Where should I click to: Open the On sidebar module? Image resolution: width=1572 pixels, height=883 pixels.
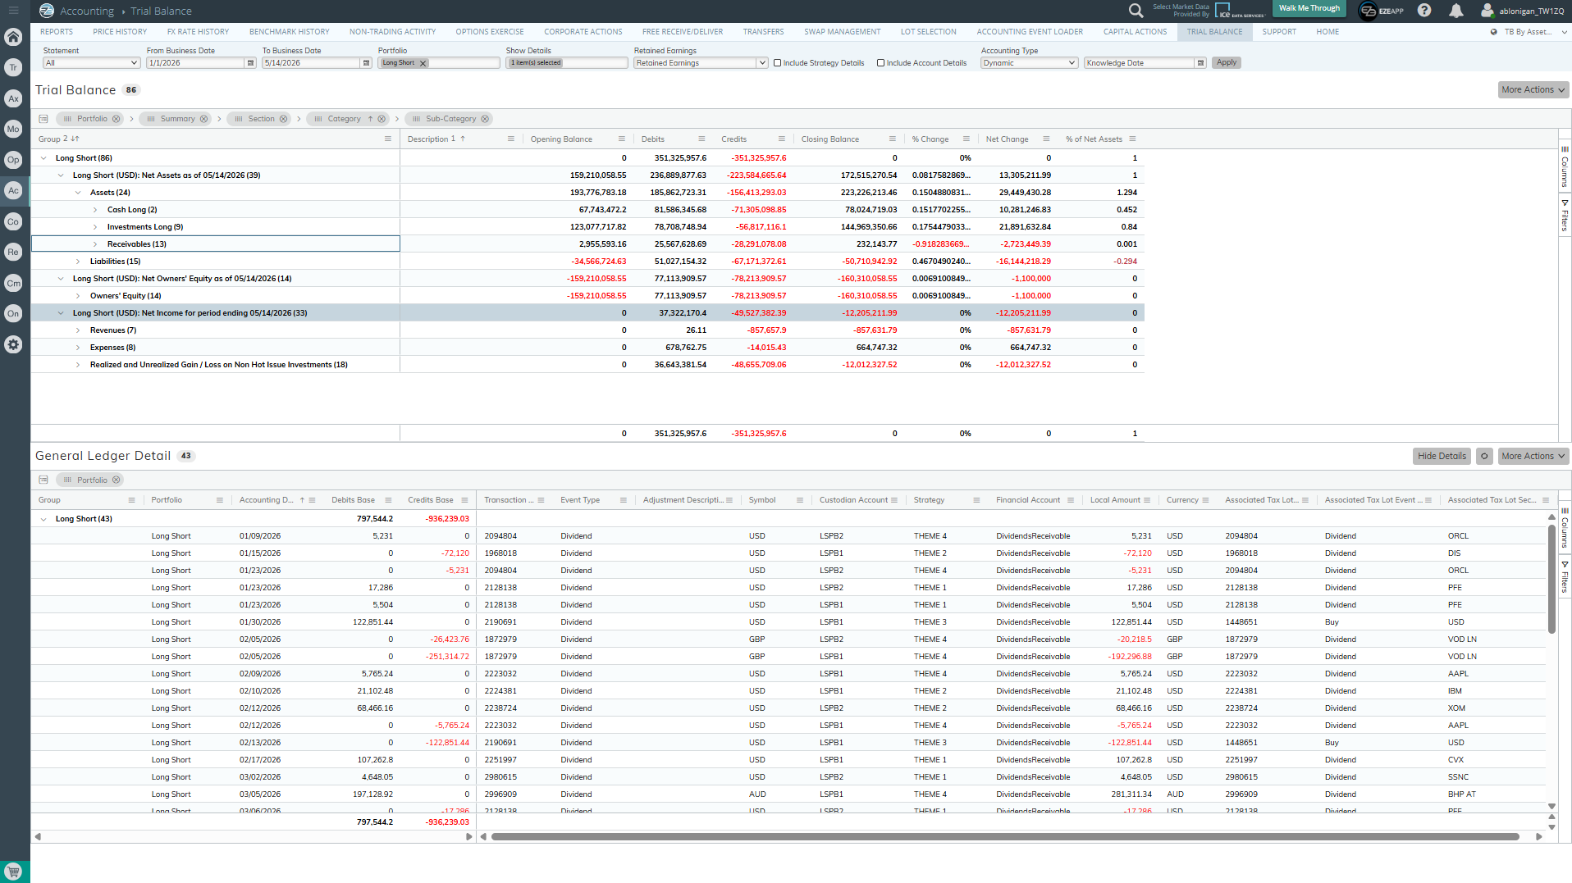point(13,313)
